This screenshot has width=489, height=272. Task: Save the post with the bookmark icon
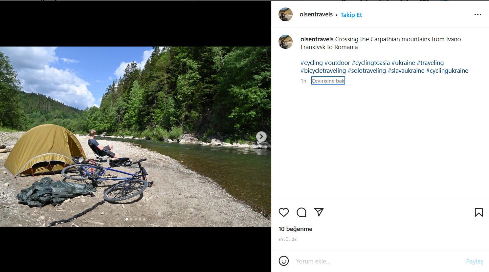pyautogui.click(x=478, y=212)
